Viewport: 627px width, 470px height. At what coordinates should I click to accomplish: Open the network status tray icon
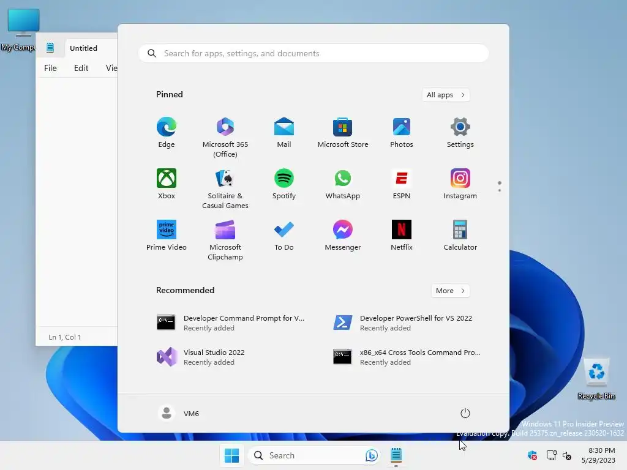pyautogui.click(x=552, y=455)
